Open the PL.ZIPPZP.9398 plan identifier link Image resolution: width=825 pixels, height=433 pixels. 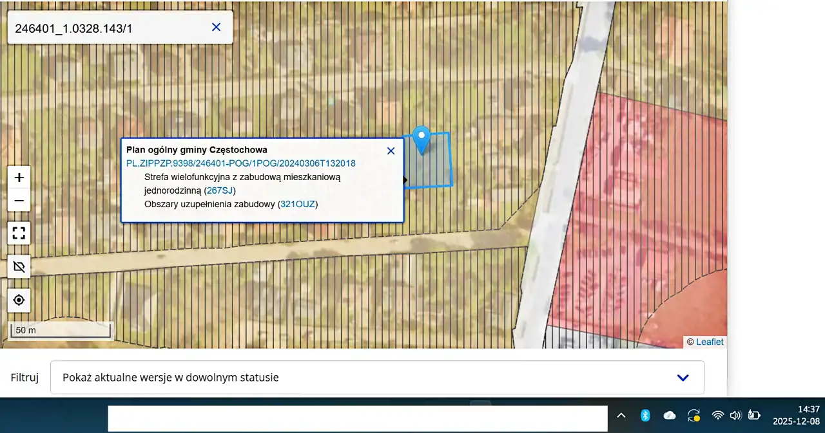240,163
